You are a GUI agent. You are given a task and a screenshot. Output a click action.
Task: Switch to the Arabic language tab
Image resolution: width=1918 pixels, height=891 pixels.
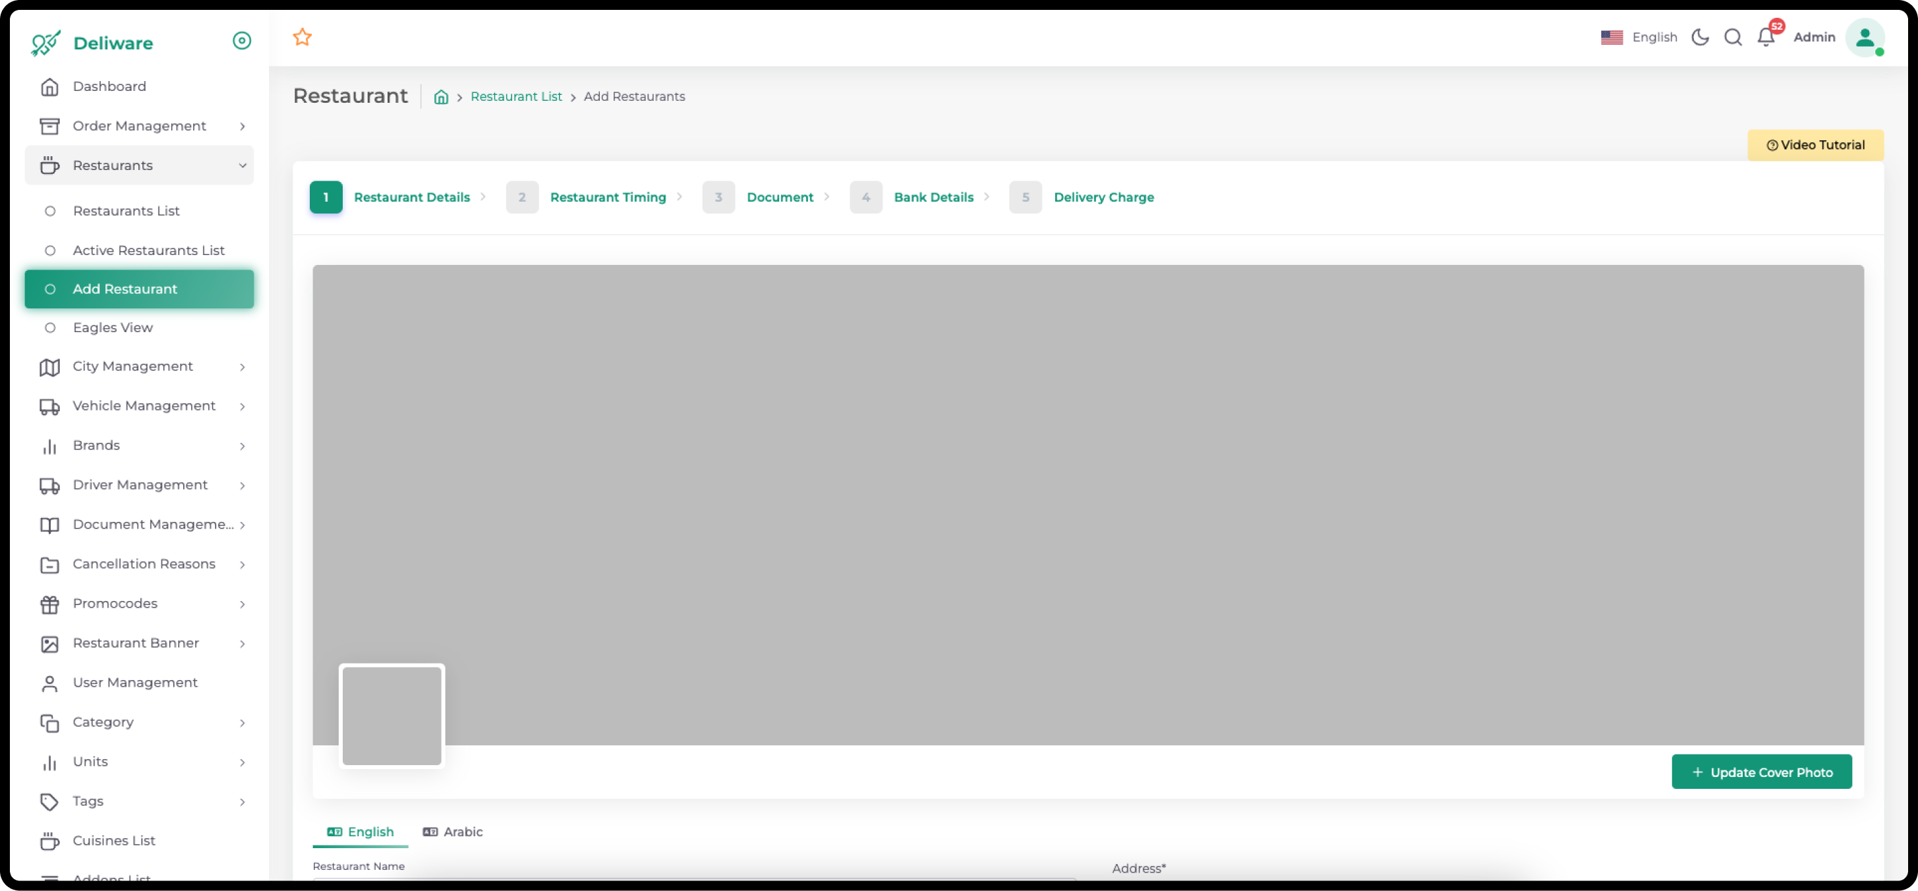[453, 832]
